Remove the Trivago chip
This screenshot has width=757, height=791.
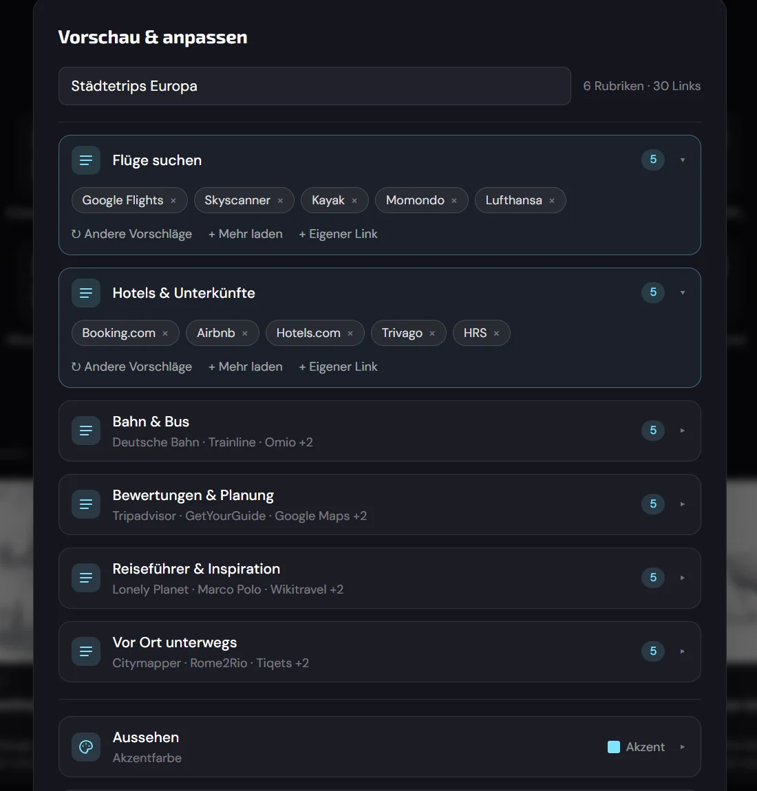click(x=432, y=334)
